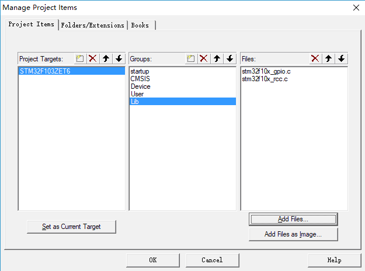Select the startup group

[183, 71]
